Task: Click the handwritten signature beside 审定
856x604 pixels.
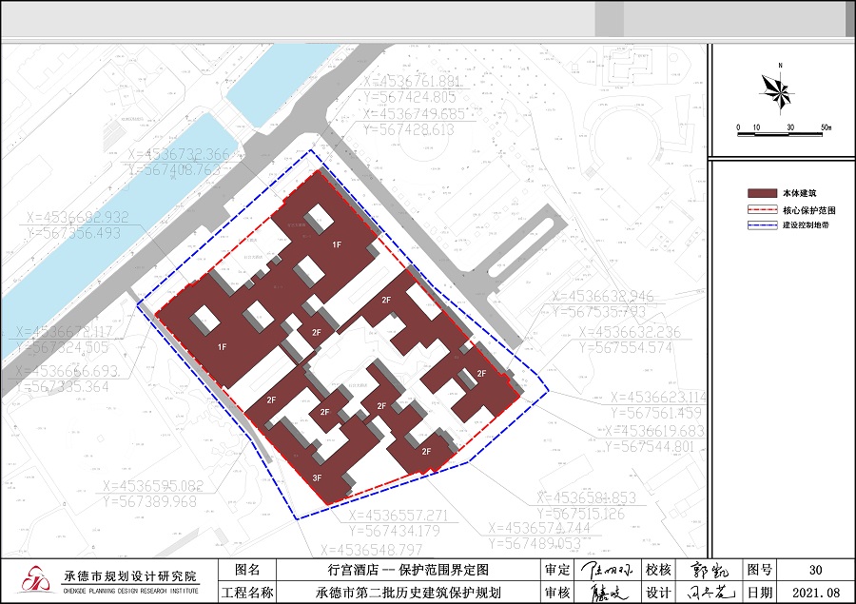Action: 607,571
